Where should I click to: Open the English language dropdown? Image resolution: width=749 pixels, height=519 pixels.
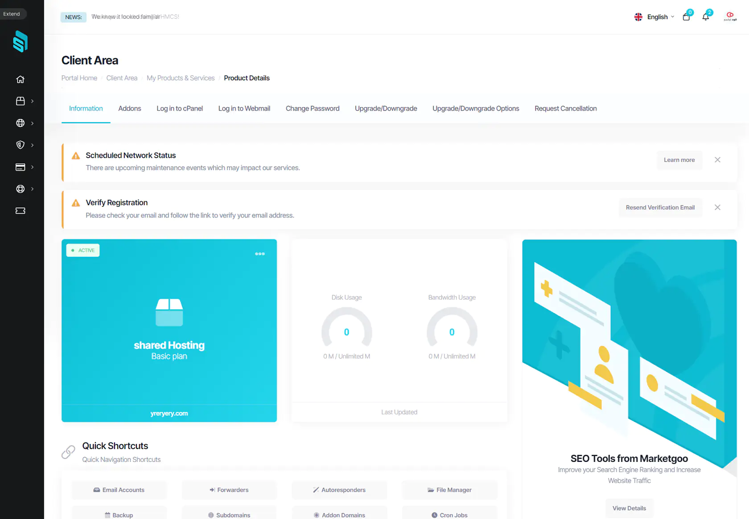654,17
